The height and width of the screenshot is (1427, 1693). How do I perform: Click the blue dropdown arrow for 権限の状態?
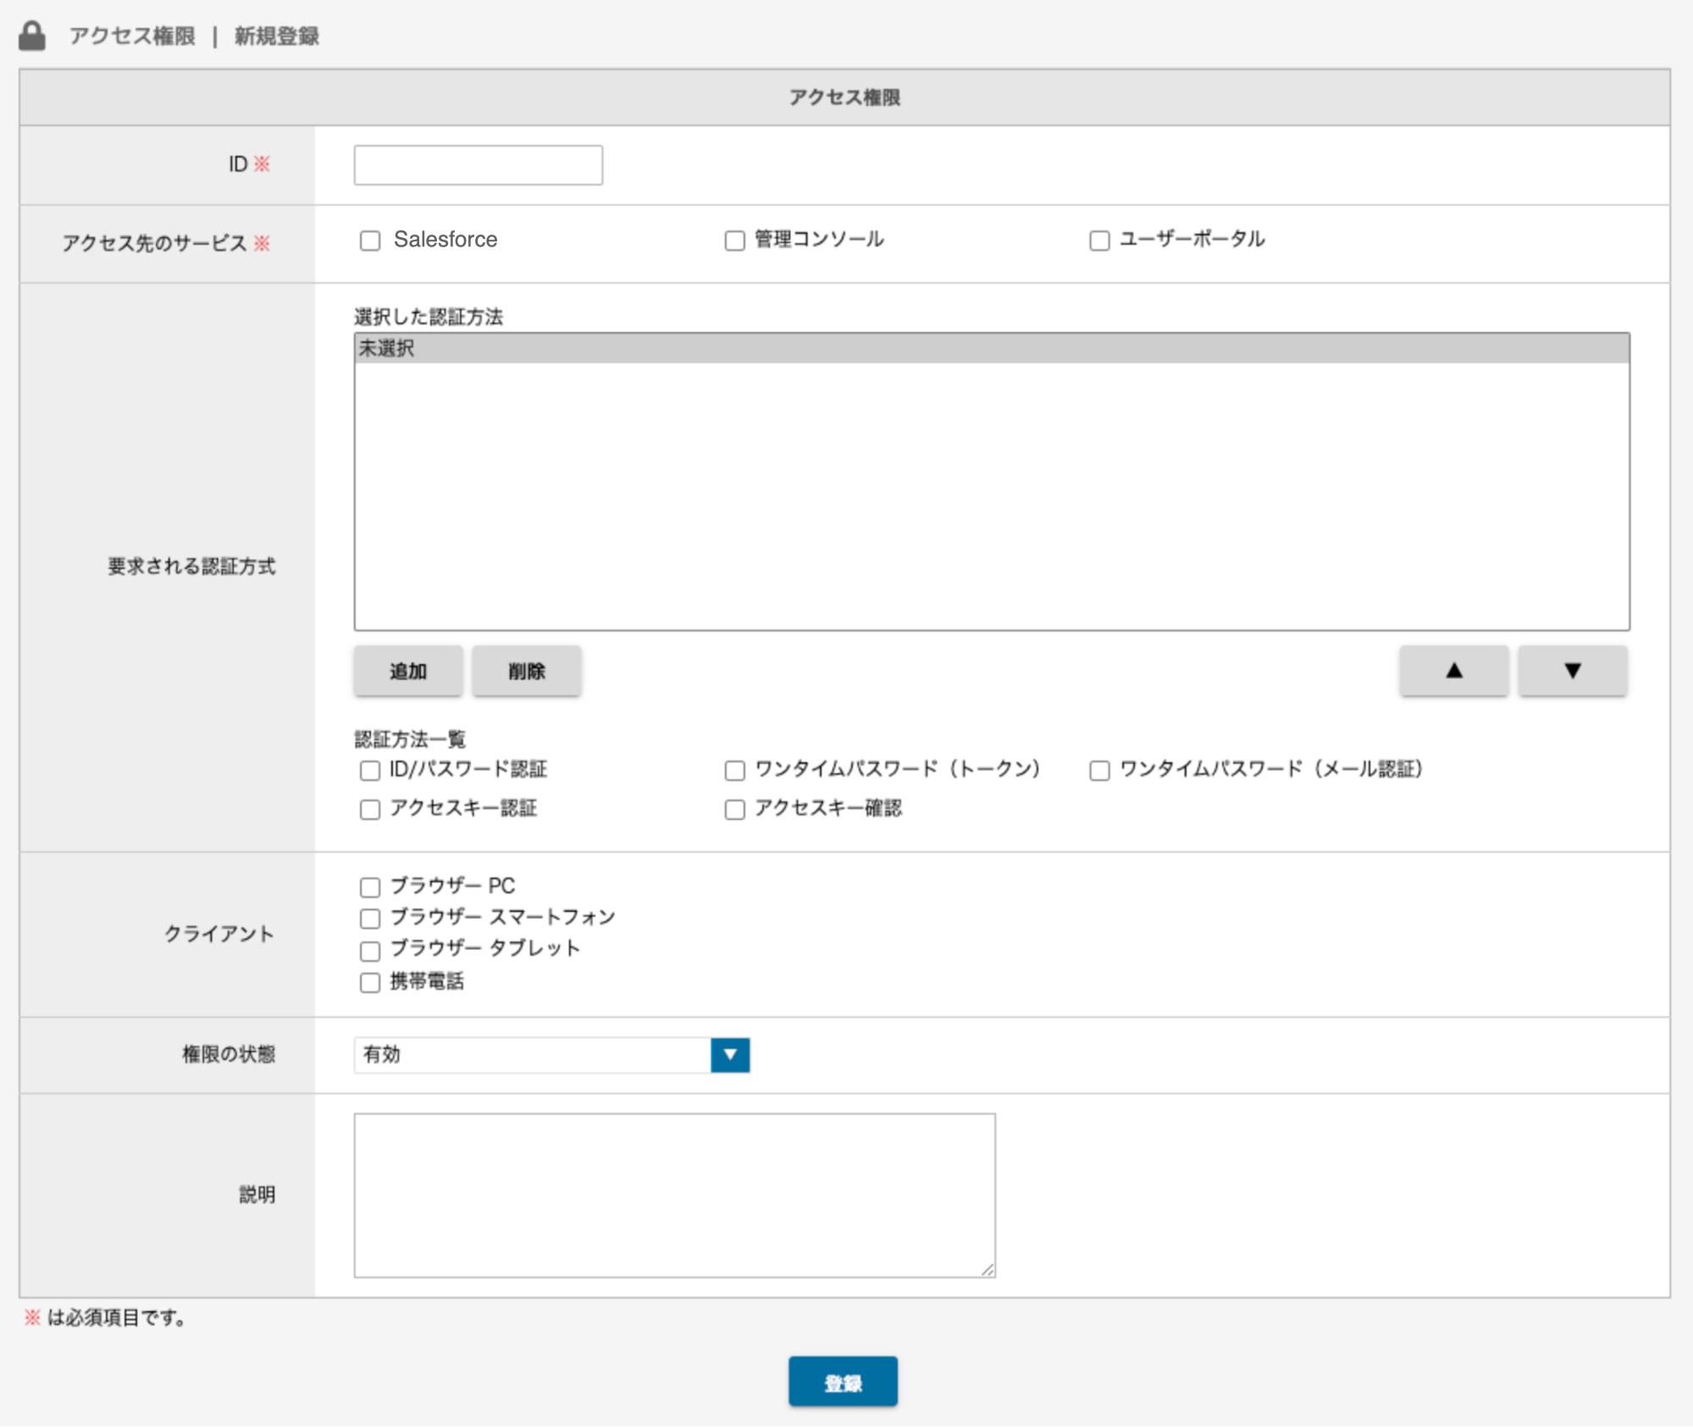(x=730, y=1055)
